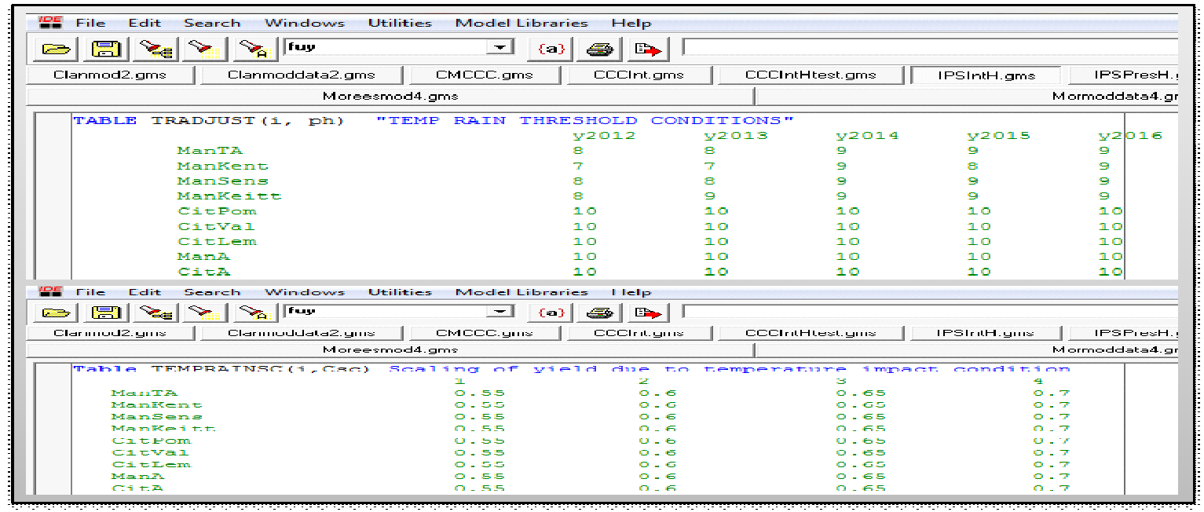This screenshot has width=1204, height=512.
Task: Click the Run GAMS icon in the lower window
Action: (650, 313)
